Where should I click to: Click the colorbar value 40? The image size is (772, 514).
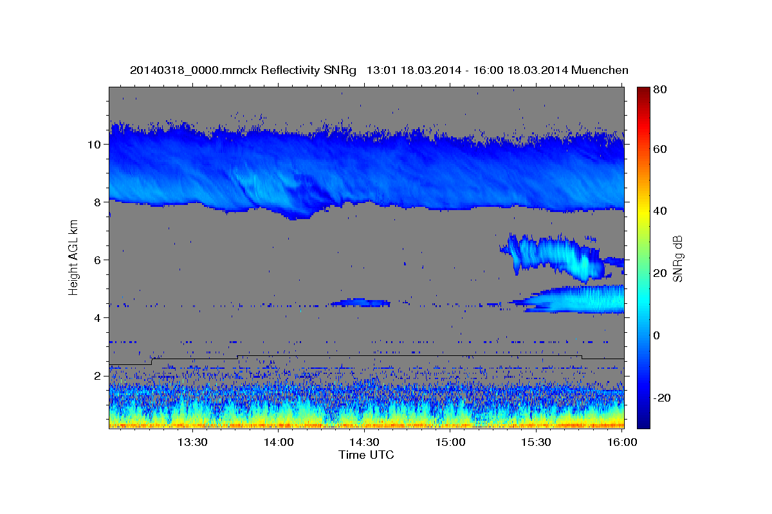click(x=659, y=211)
